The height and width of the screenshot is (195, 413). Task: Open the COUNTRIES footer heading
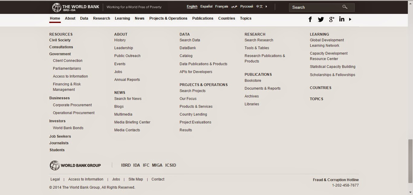(x=320, y=88)
